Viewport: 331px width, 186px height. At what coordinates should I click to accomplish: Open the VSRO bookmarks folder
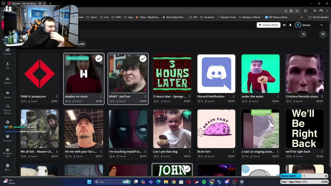(116, 17)
